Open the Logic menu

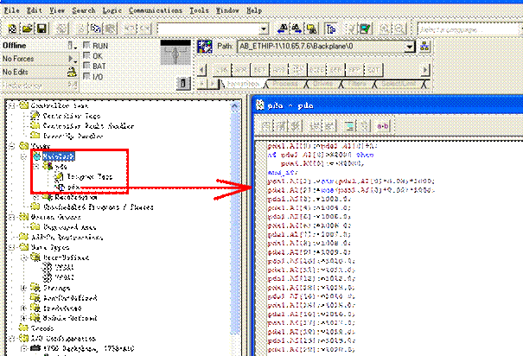point(112,10)
